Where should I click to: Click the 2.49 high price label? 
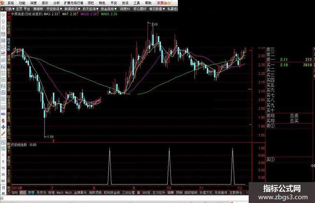coord(154,24)
